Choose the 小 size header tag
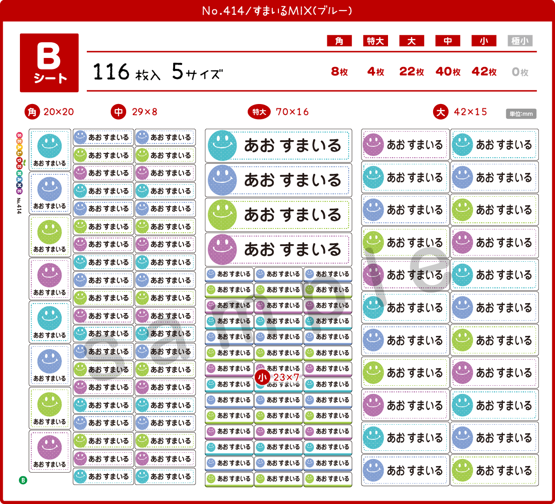 click(484, 41)
